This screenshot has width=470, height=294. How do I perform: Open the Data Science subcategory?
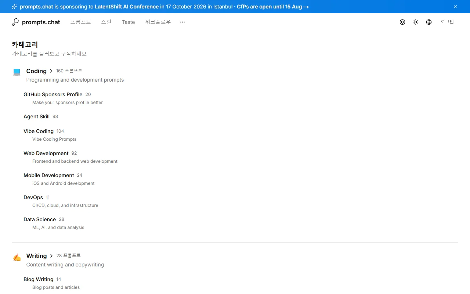click(x=40, y=219)
